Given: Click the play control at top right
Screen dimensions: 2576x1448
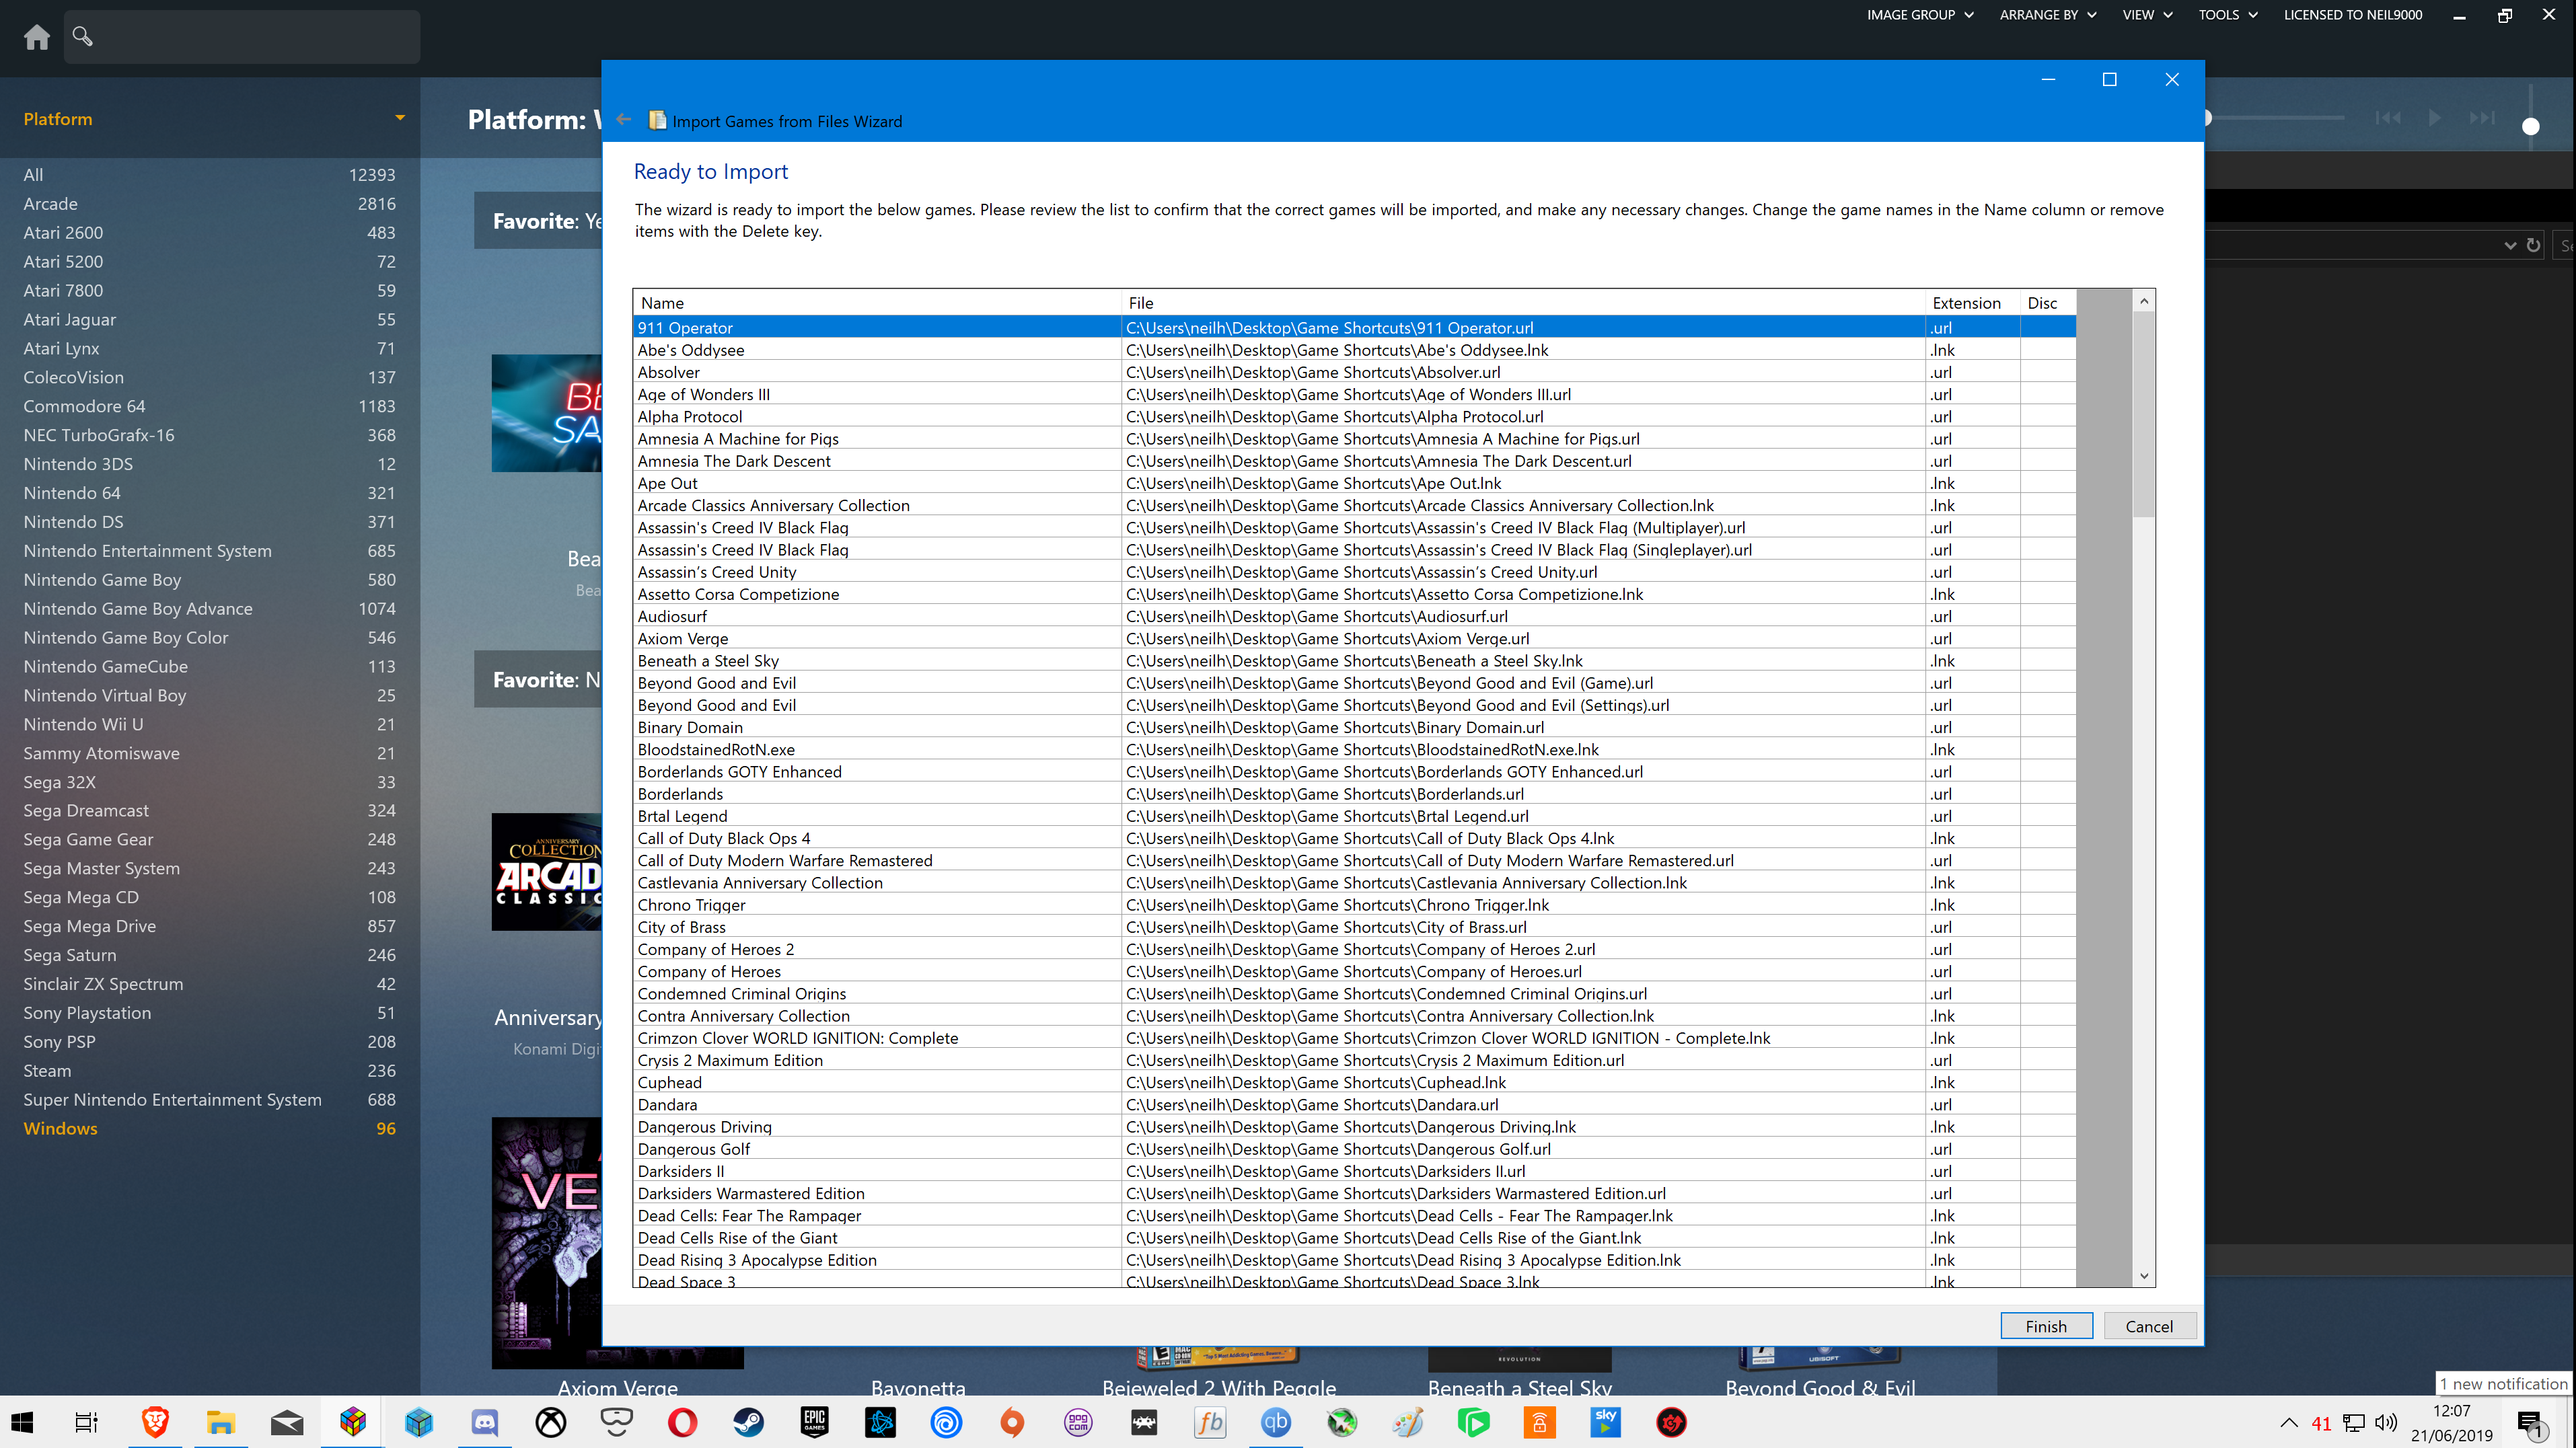Looking at the screenshot, I should click(x=2434, y=117).
